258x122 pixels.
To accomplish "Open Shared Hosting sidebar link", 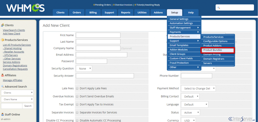I will click(12, 48).
